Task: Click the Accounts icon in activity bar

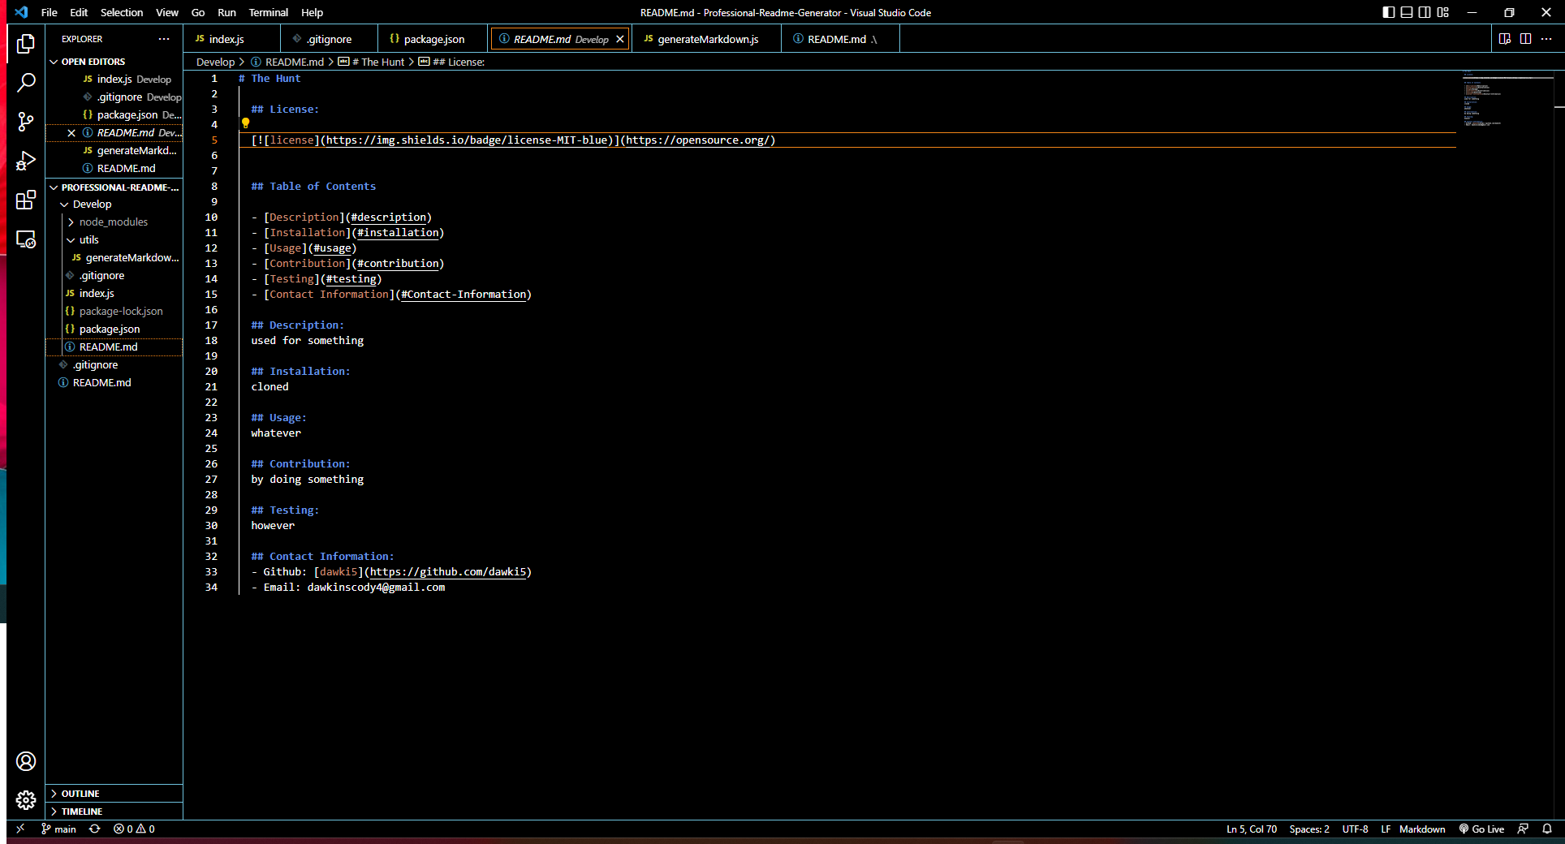Action: 26,761
